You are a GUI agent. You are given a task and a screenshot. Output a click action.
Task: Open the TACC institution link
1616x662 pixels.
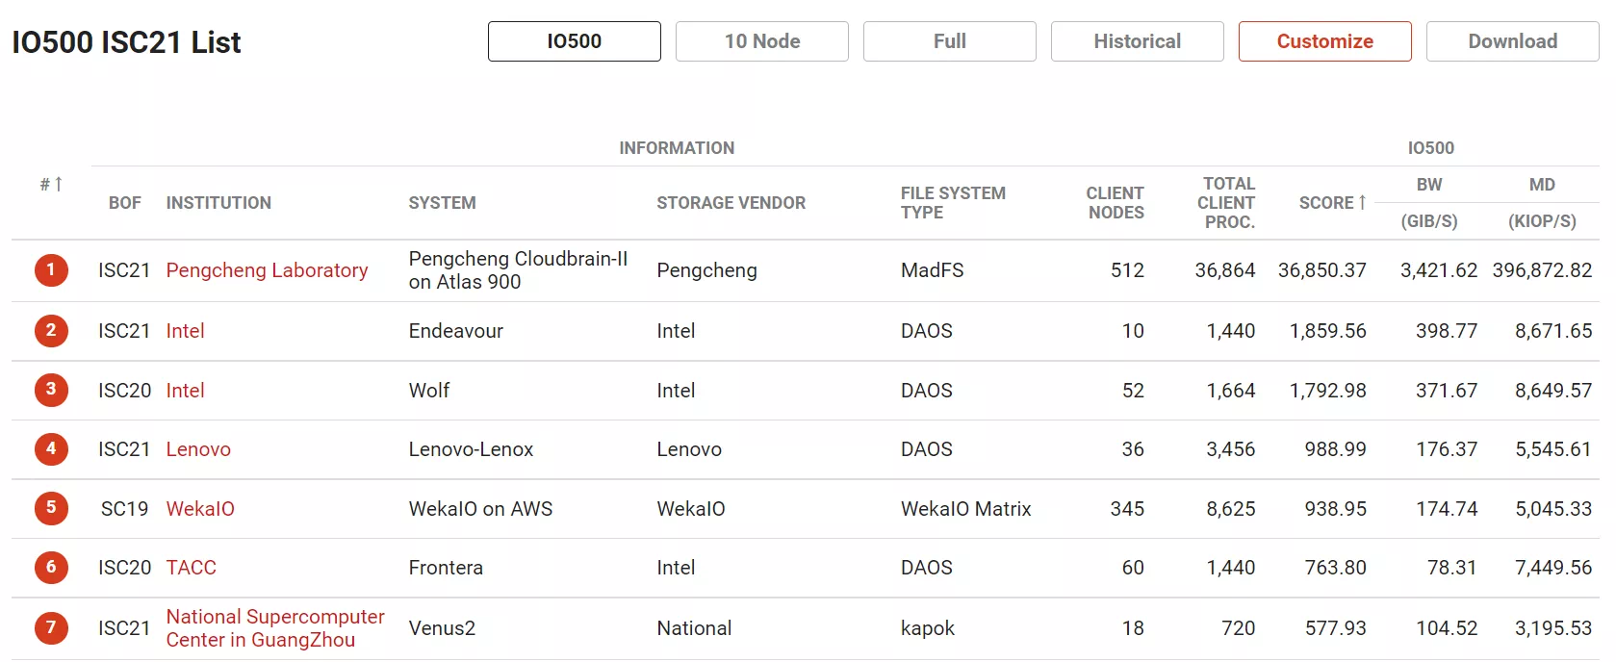pos(191,568)
